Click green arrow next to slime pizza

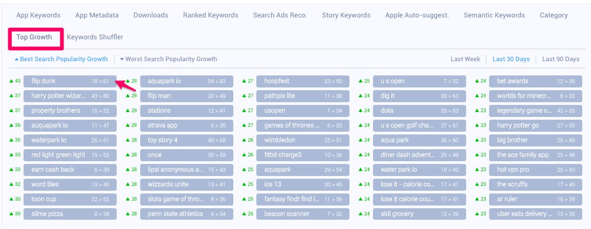[12, 214]
